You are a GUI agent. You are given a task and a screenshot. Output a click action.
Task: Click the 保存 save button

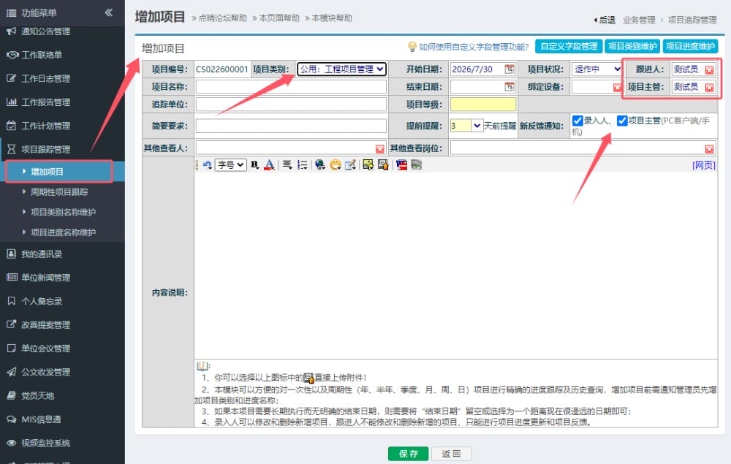[408, 454]
